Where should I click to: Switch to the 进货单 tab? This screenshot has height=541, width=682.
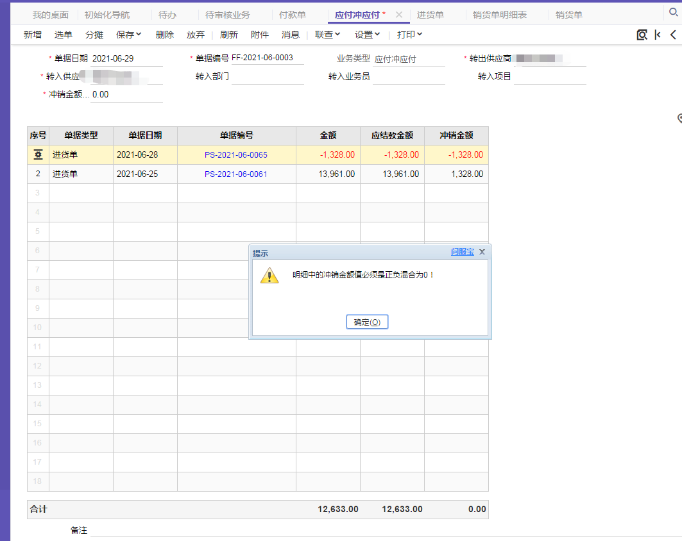pyautogui.click(x=430, y=15)
